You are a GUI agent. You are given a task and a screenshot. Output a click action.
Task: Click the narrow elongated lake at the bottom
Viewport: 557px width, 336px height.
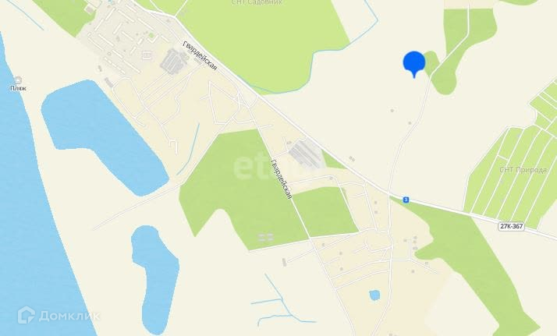(x=155, y=279)
